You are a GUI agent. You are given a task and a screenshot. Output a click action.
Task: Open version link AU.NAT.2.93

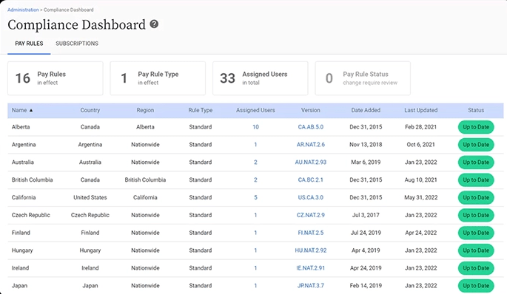(310, 162)
